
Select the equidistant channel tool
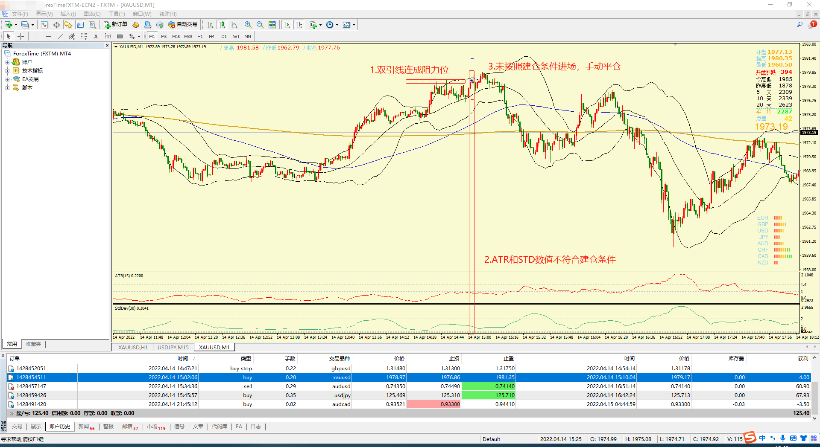(72, 36)
